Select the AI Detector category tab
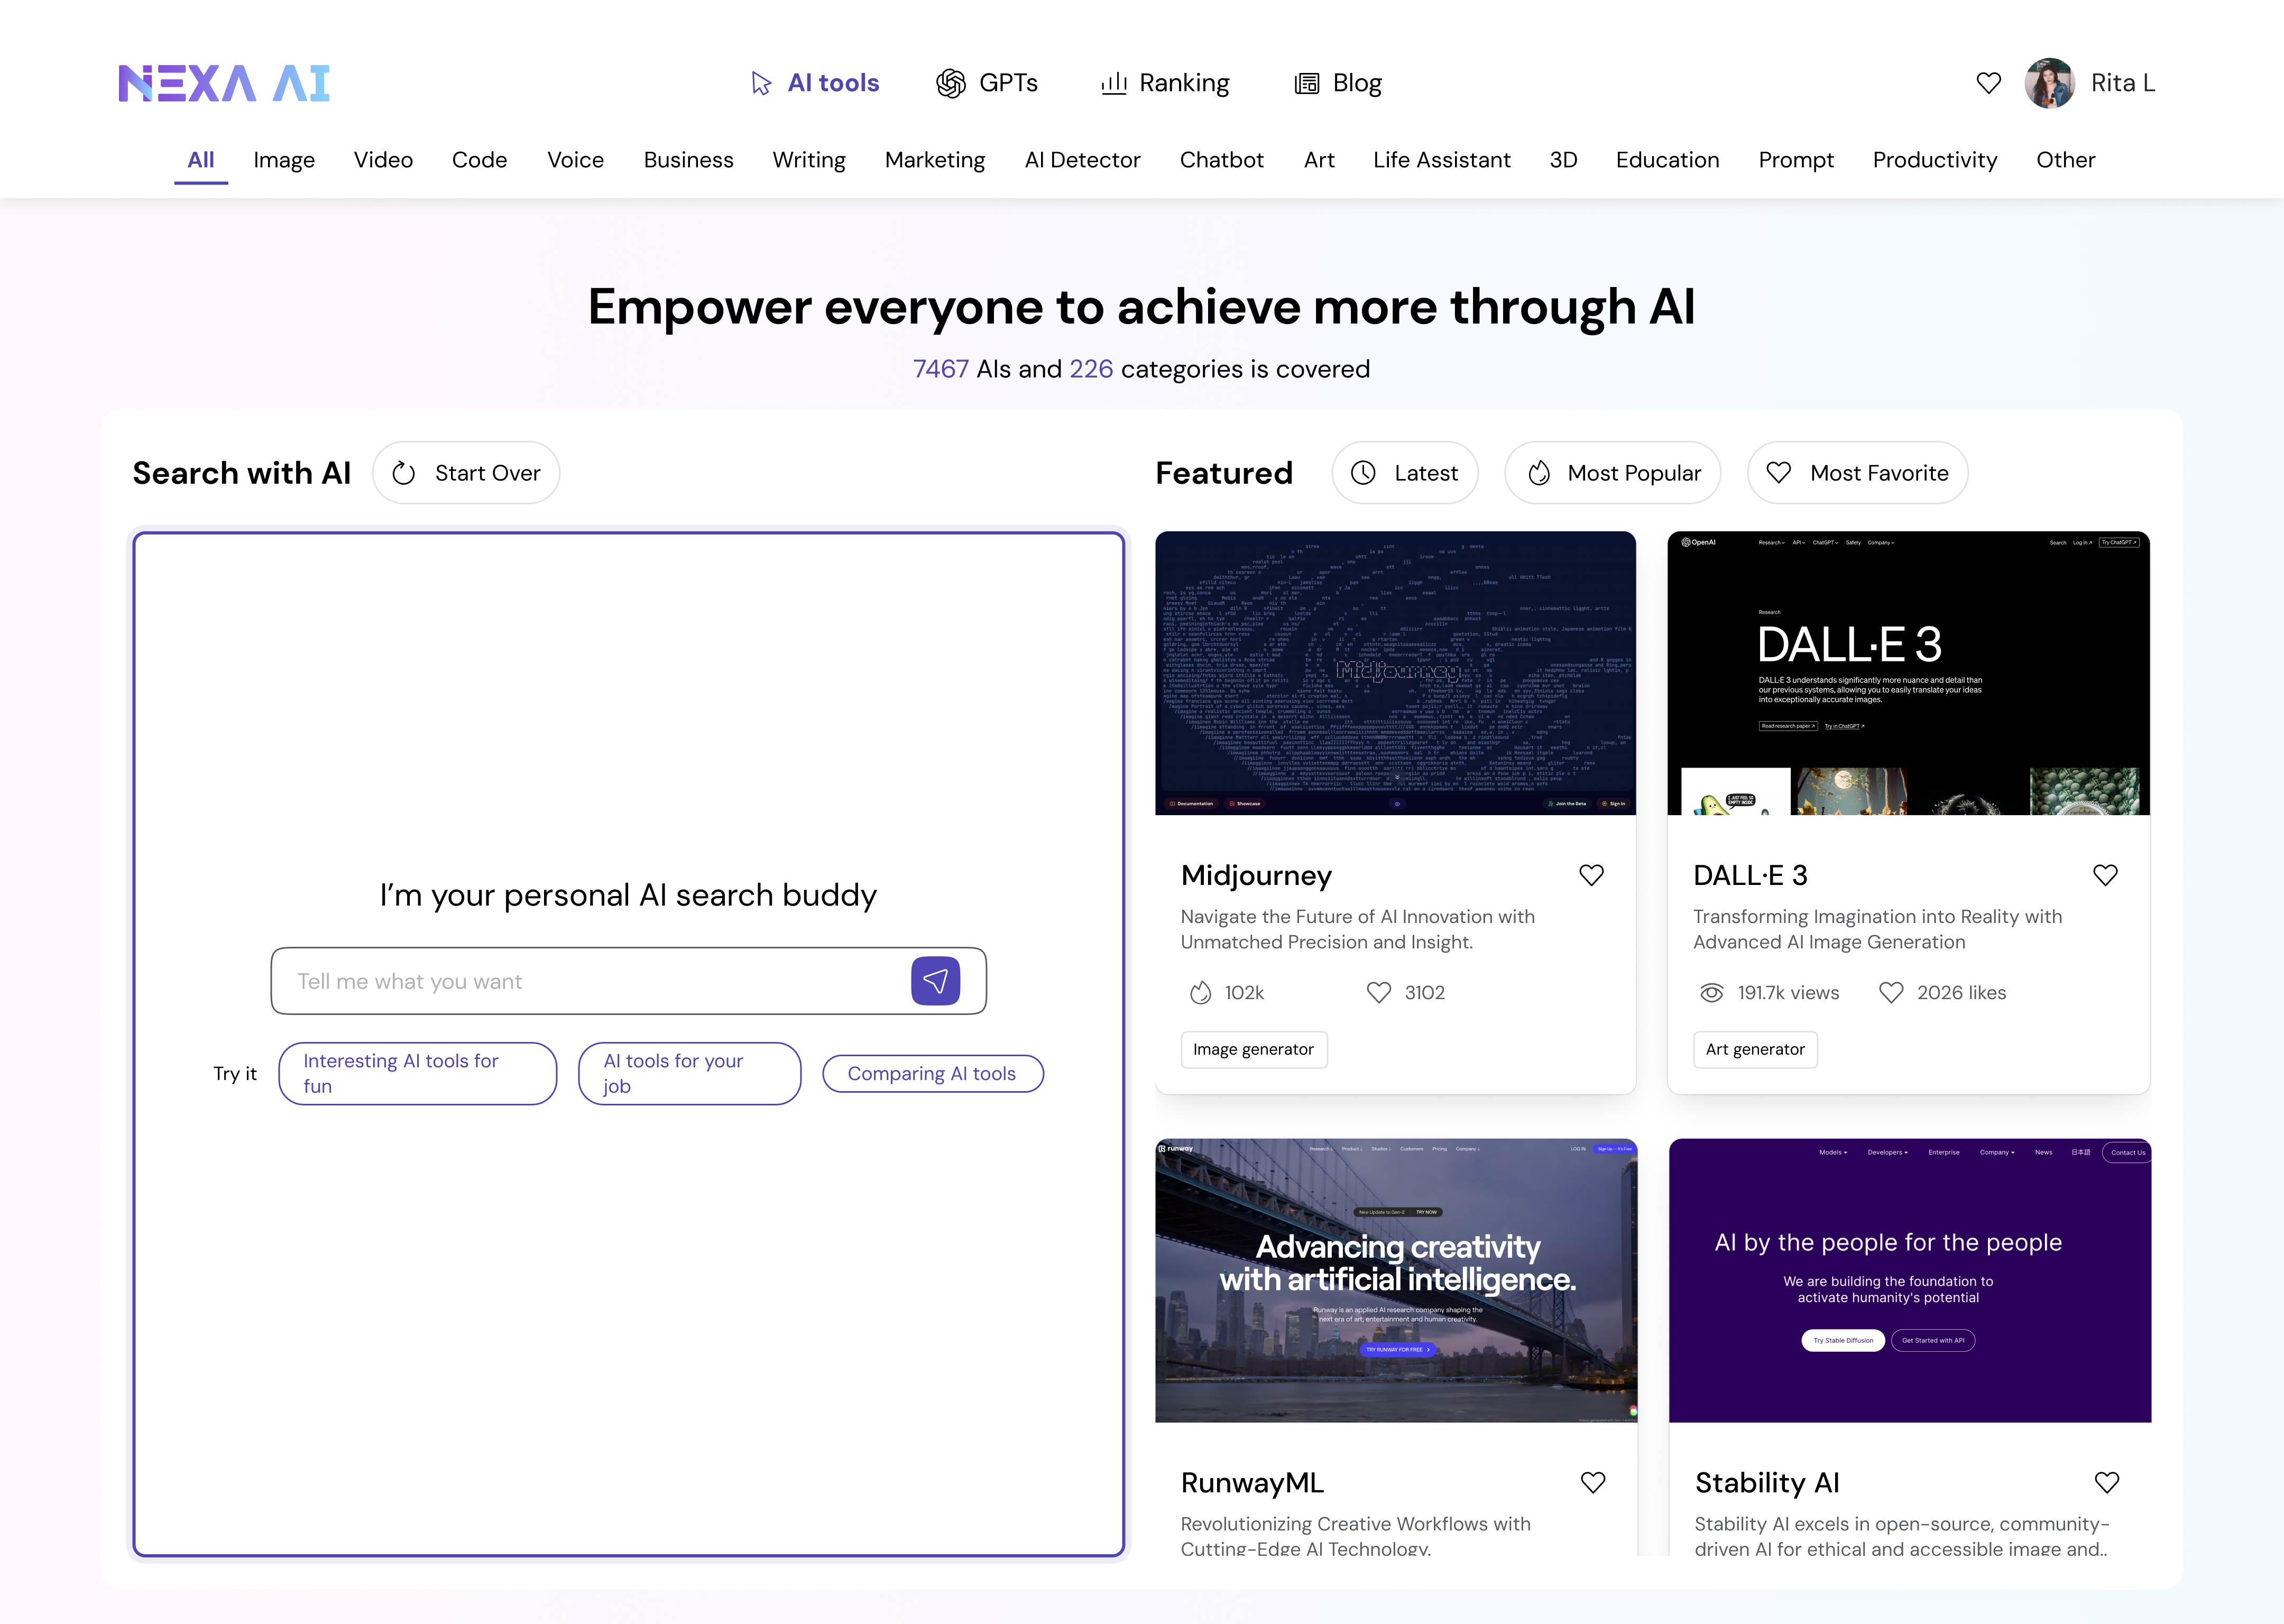 coord(1082,160)
